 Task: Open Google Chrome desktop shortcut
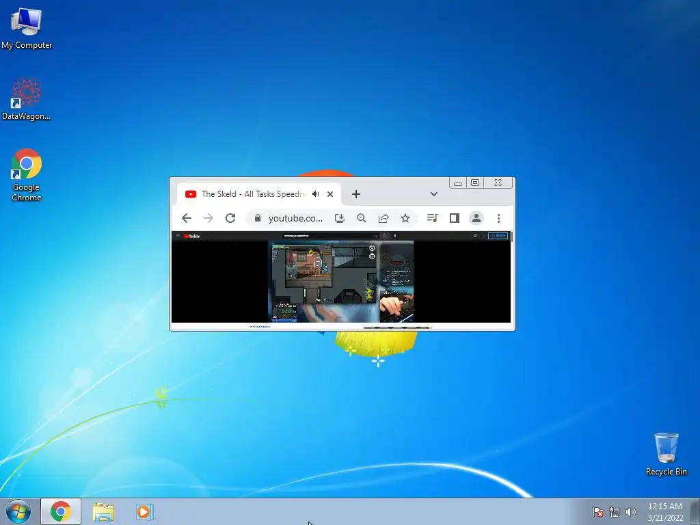pyautogui.click(x=27, y=175)
